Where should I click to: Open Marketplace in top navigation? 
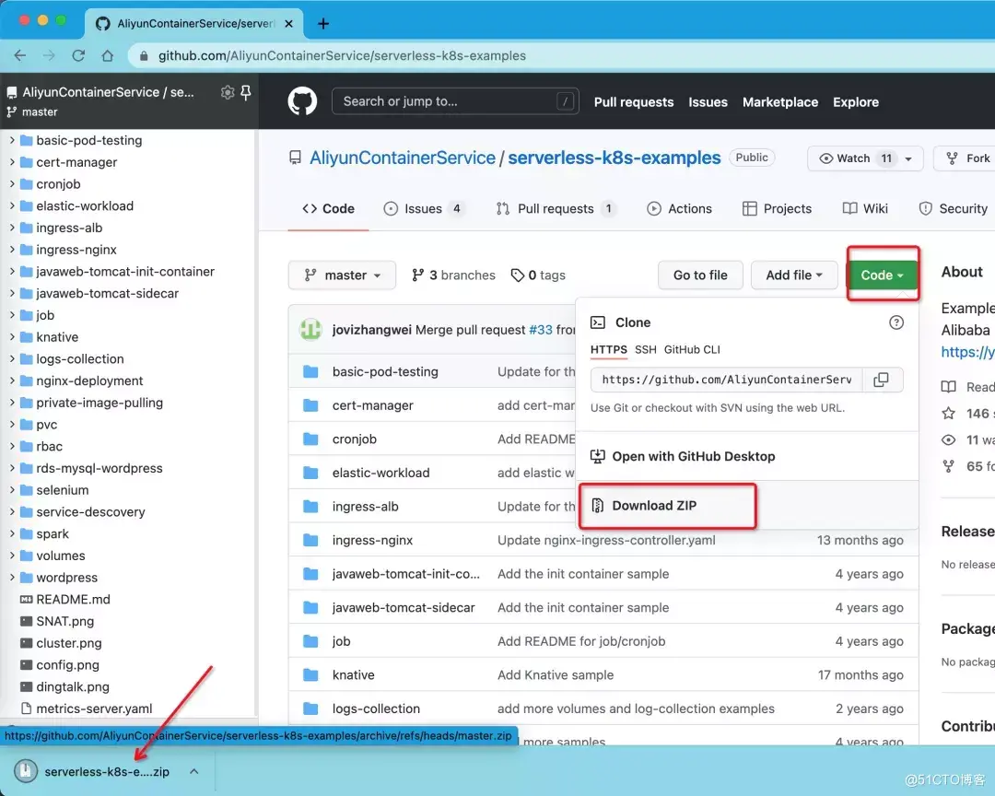[780, 102]
